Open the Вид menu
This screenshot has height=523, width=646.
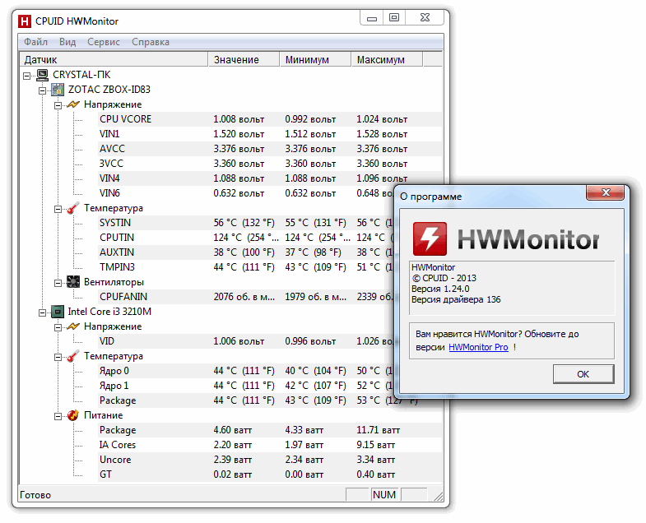67,42
